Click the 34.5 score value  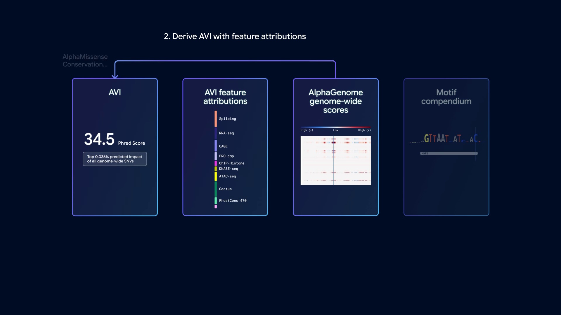click(99, 139)
